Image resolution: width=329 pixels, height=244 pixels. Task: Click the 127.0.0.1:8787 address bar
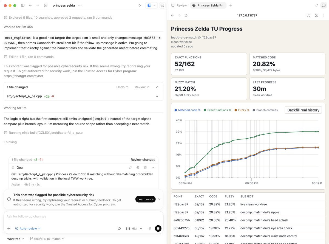(x=247, y=15)
